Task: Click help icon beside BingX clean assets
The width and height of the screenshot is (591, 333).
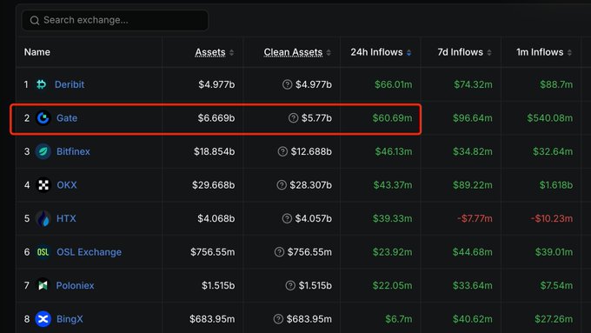Action: tap(278, 319)
